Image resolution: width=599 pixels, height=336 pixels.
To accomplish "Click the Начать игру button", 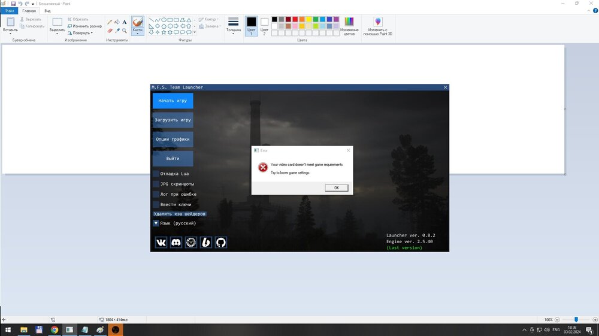I will [173, 101].
